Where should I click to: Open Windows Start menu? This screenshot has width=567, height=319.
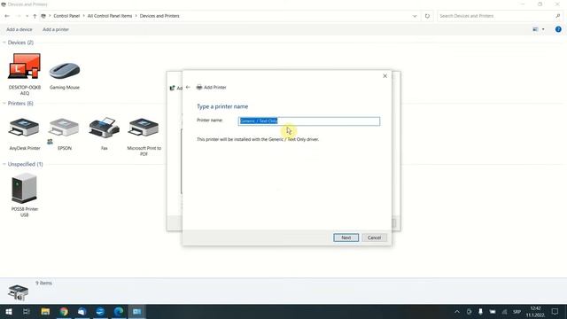[x=9, y=311]
